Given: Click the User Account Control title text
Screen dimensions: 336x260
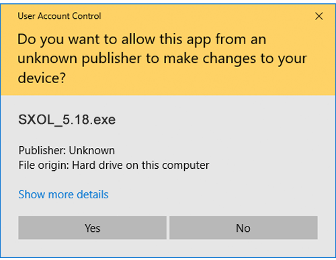Looking at the screenshot, I should 59,16.
